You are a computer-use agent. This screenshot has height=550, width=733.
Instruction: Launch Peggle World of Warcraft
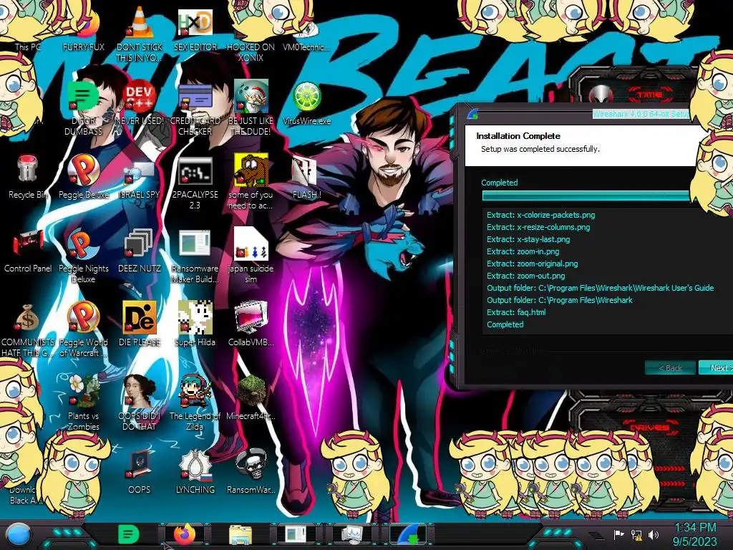84,329
